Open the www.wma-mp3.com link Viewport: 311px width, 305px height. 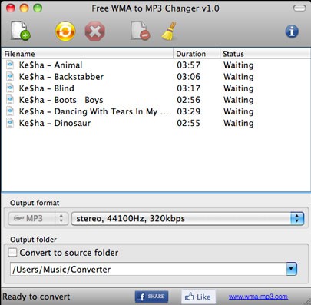(x=258, y=297)
